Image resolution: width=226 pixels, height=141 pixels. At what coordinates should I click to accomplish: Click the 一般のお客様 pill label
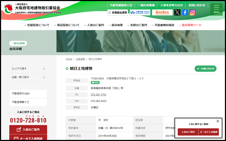[18, 43]
